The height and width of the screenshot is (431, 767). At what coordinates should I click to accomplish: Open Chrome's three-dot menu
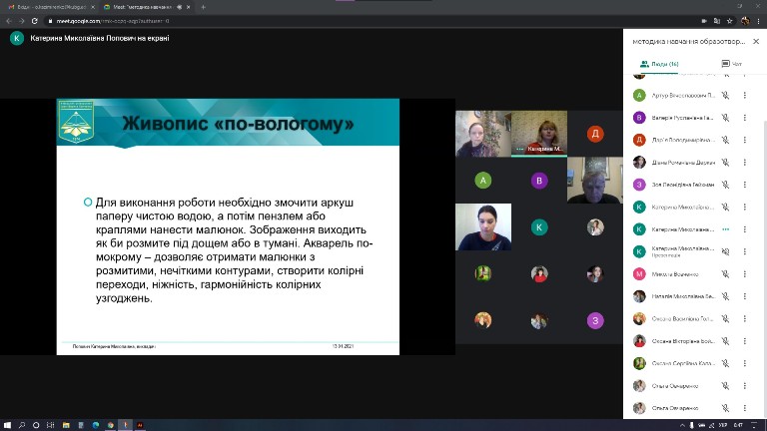758,20
